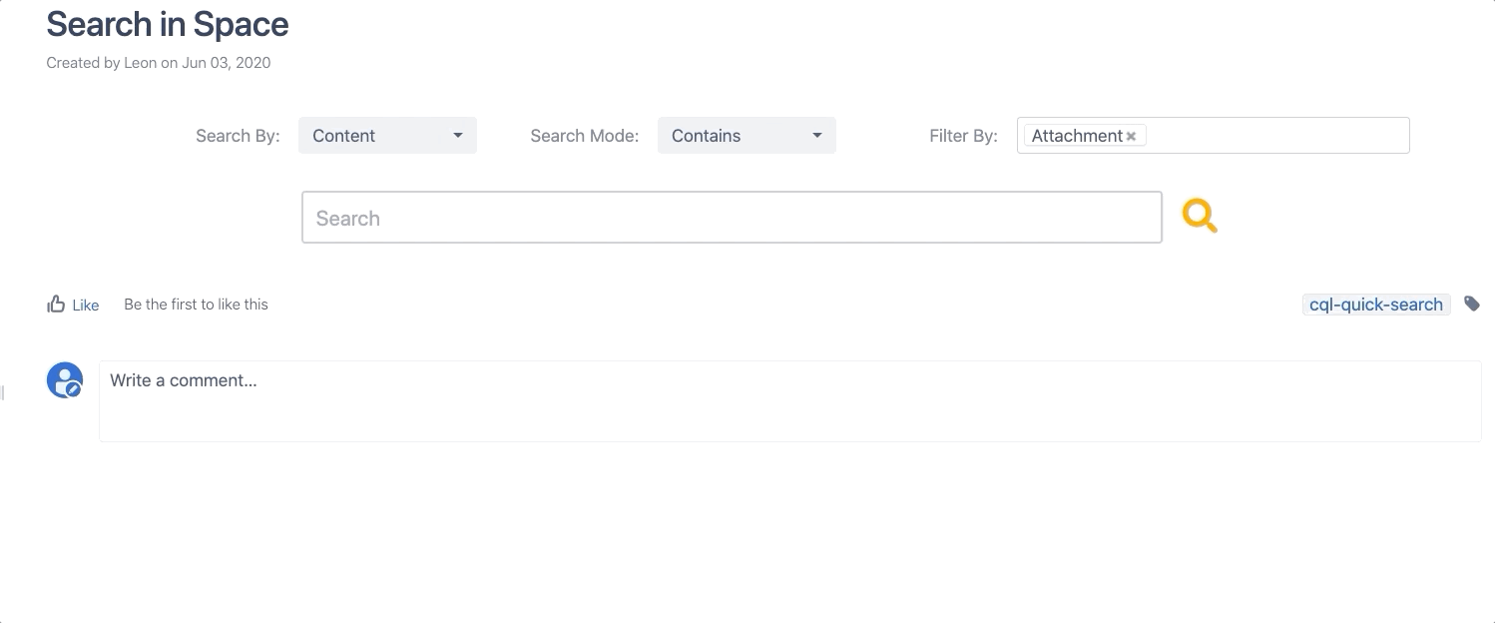
Task: Click the yellow magnifier search icon
Action: coord(1199,216)
